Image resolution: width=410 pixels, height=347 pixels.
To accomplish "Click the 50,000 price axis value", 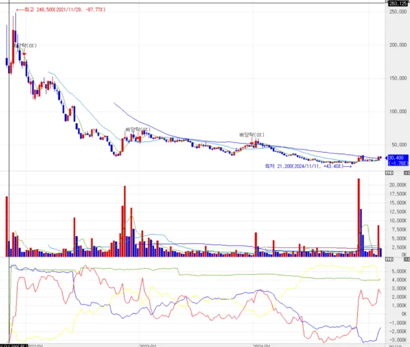I will click(x=399, y=145).
